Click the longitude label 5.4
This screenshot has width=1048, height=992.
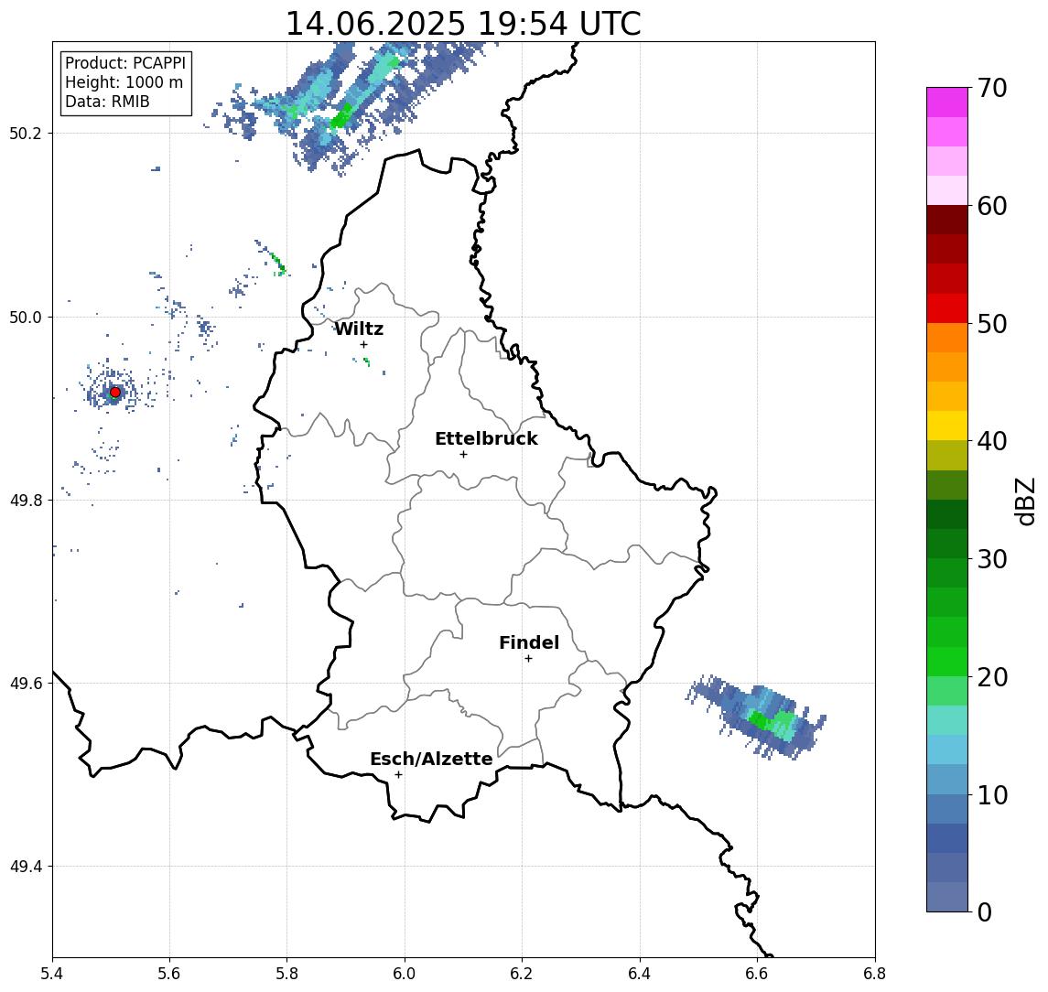click(x=52, y=974)
